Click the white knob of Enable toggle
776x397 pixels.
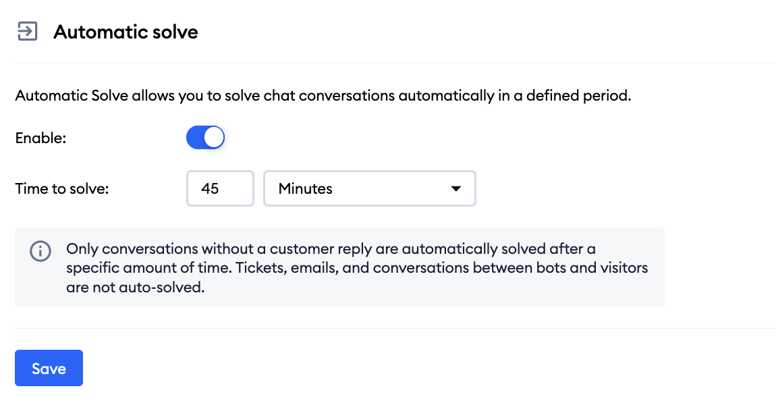tap(214, 137)
